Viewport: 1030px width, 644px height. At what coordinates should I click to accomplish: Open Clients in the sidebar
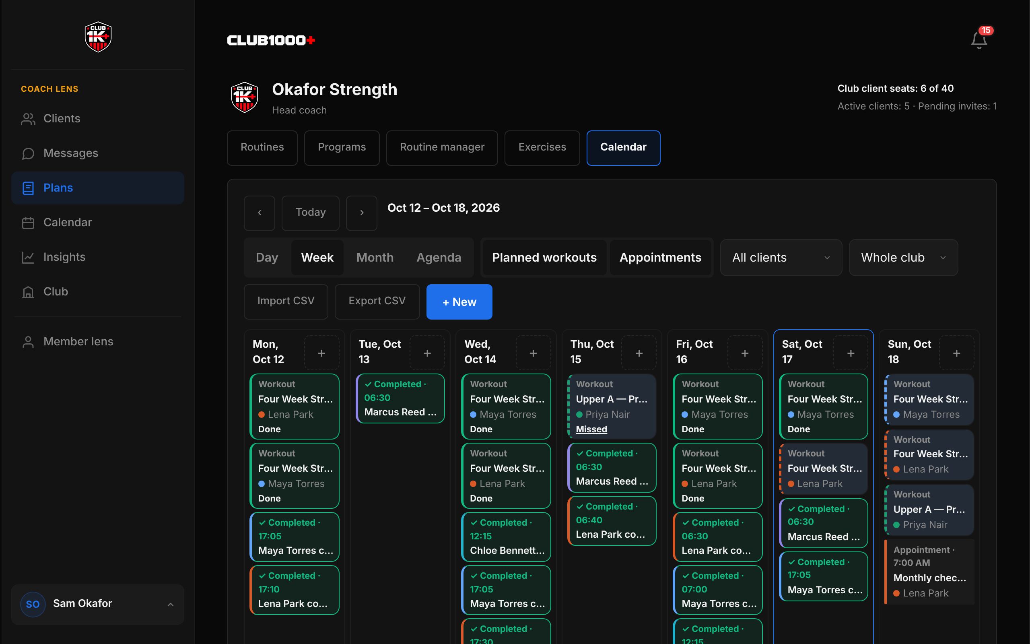pyautogui.click(x=97, y=118)
